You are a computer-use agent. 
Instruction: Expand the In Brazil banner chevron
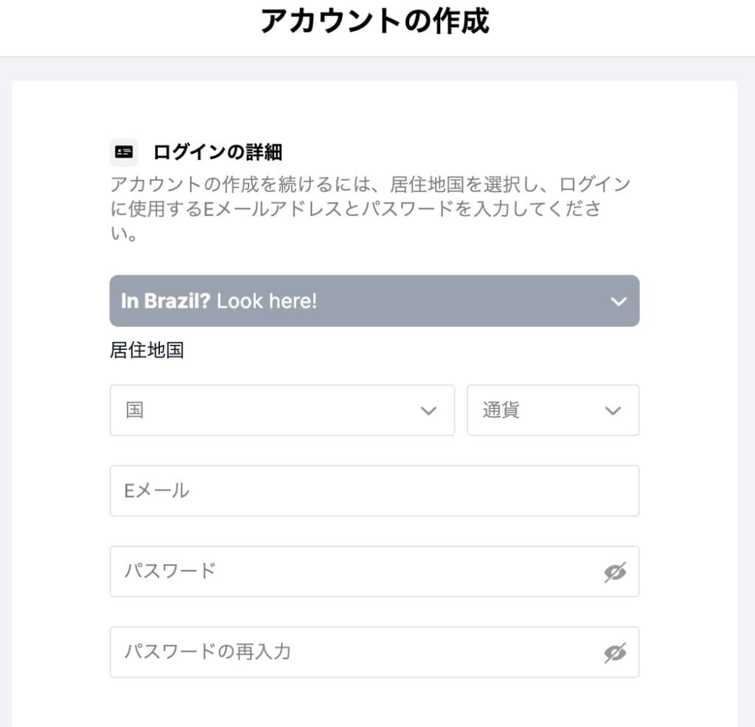pyautogui.click(x=619, y=301)
